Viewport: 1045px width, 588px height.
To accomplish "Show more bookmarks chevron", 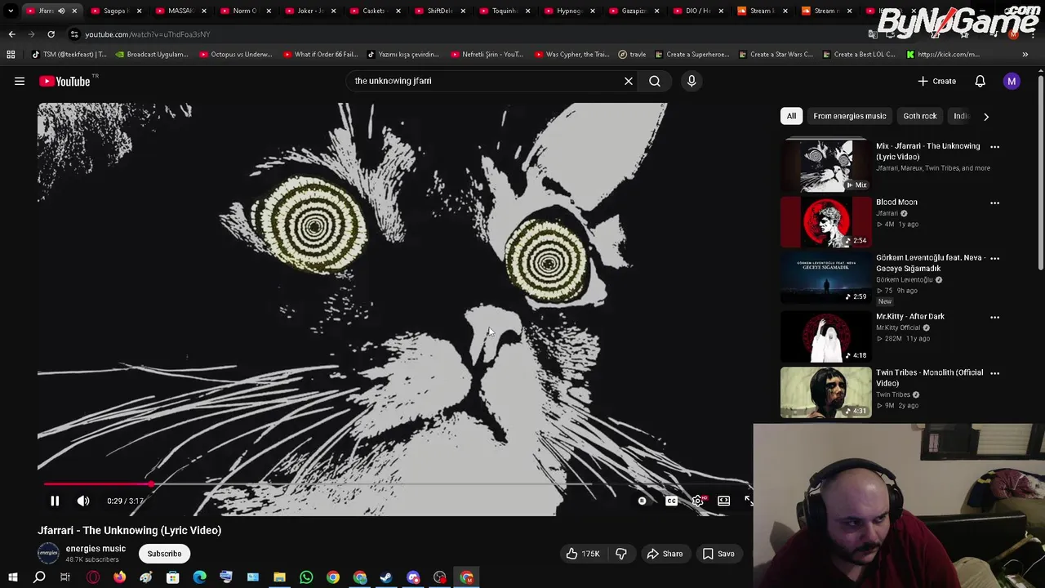I will tap(1025, 55).
